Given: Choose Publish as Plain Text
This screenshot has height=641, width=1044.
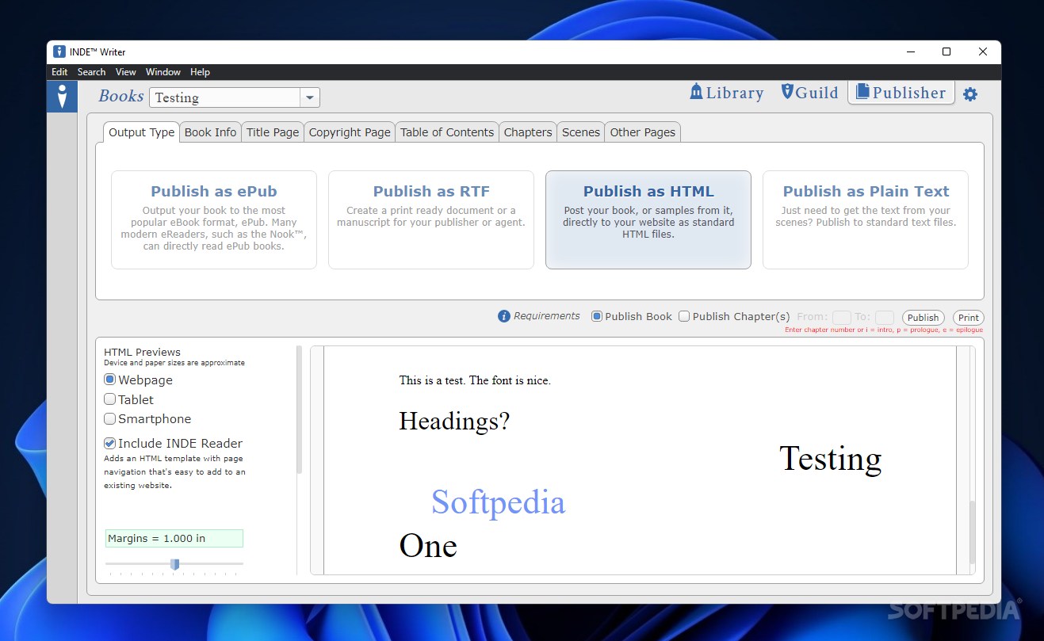Looking at the screenshot, I should [x=866, y=219].
